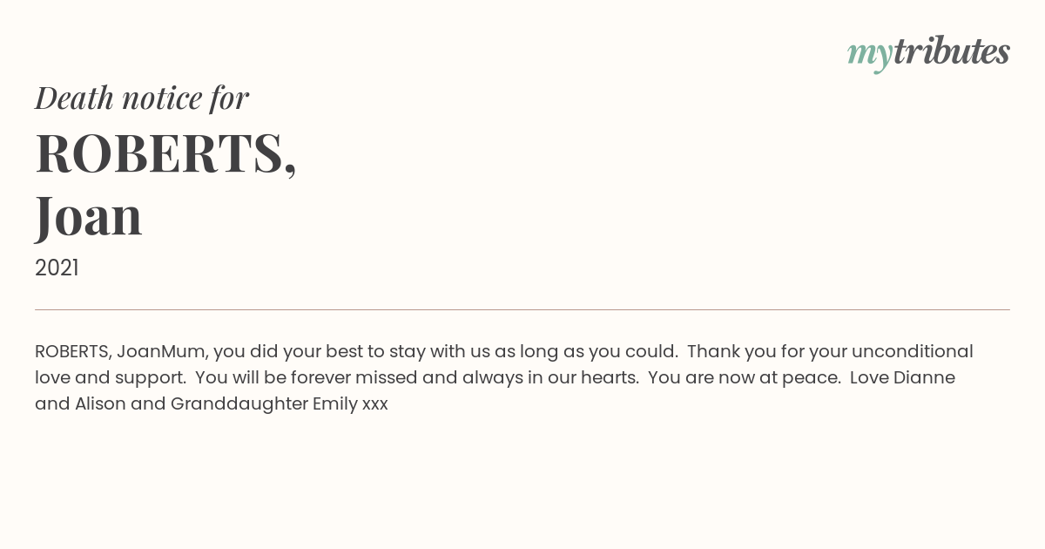Screen dimensions: 1045x549
Task: Click "Thank you for your unconditional" text
Action: click(x=830, y=351)
